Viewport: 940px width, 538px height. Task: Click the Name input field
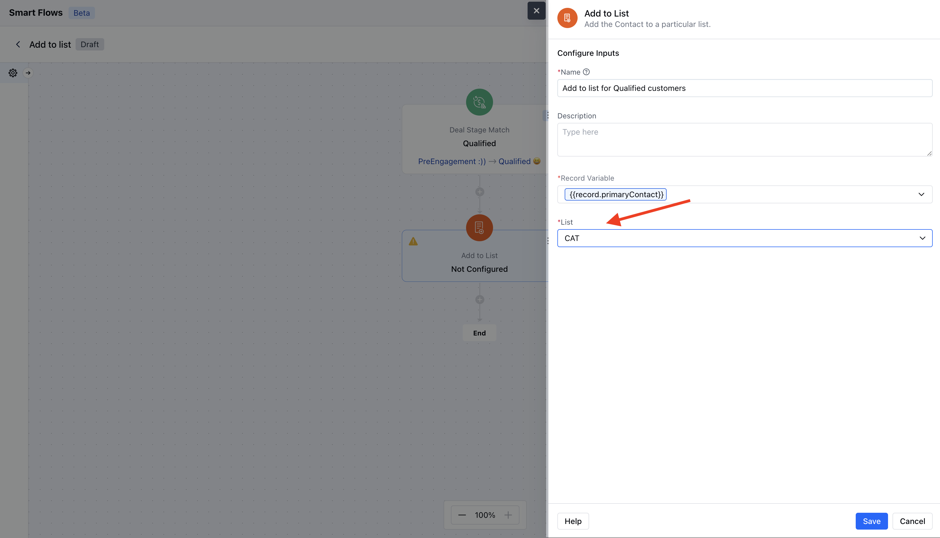744,88
